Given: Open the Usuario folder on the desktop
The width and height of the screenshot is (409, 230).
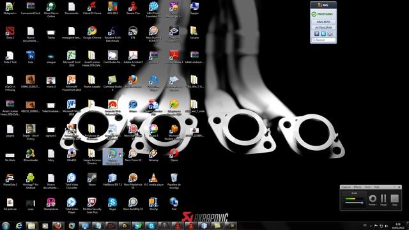Looking at the screenshot, I should (x=194, y=33).
